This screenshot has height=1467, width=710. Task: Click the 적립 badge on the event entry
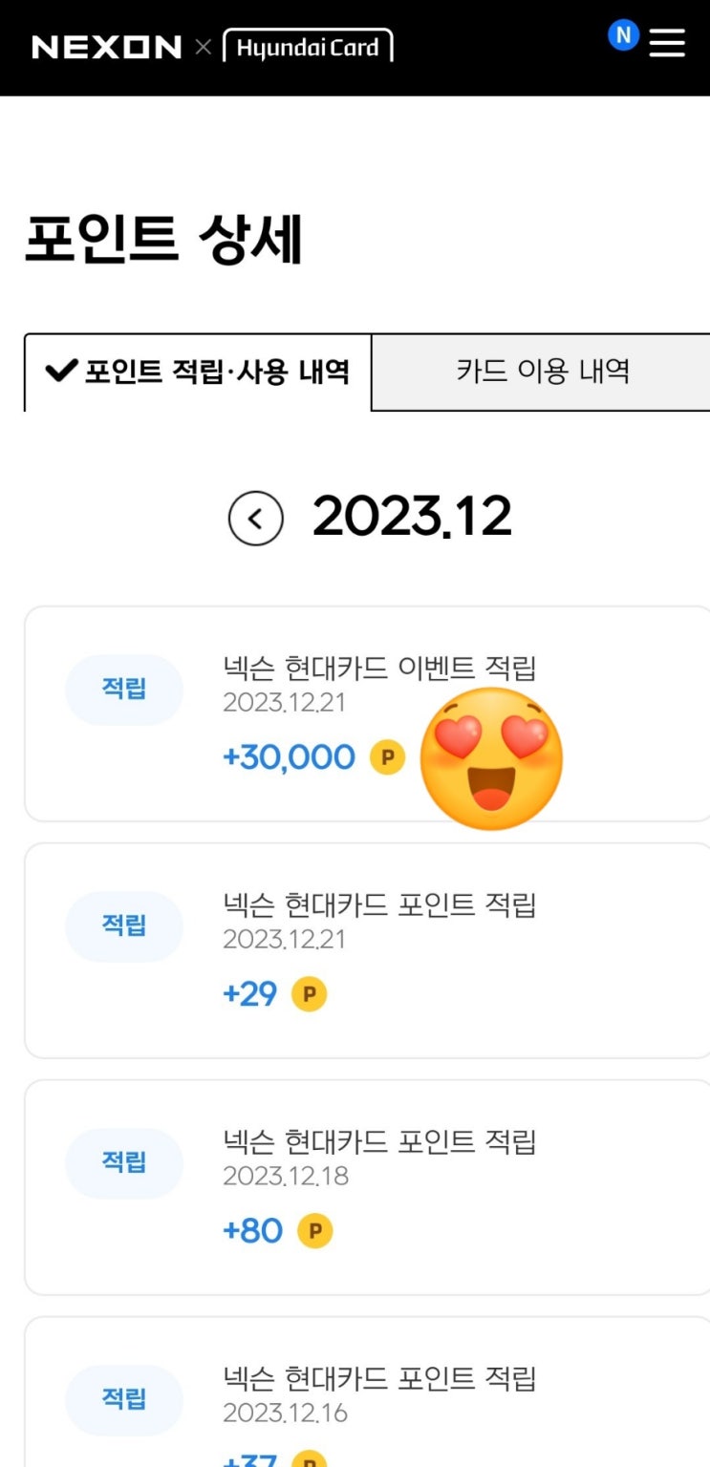(x=124, y=689)
